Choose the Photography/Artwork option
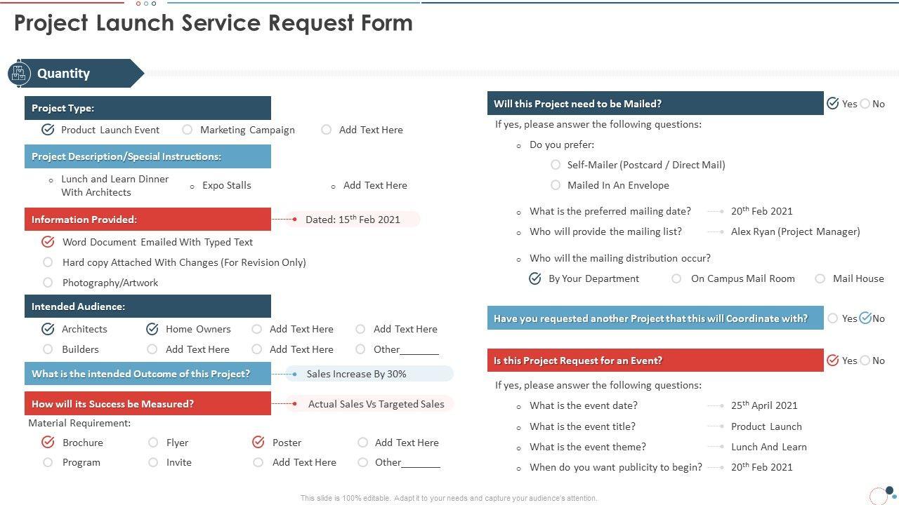Image resolution: width=899 pixels, height=505 pixels. click(48, 283)
